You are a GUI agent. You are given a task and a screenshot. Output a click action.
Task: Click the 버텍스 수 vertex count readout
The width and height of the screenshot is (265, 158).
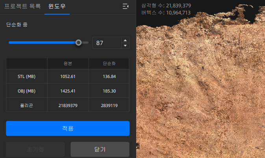(x=166, y=13)
